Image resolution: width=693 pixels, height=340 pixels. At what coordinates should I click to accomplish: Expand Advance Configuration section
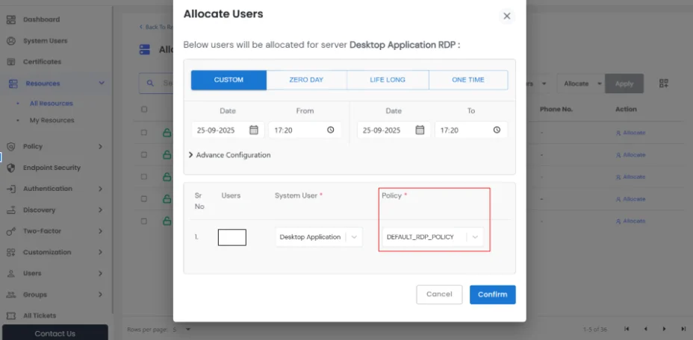click(x=229, y=155)
